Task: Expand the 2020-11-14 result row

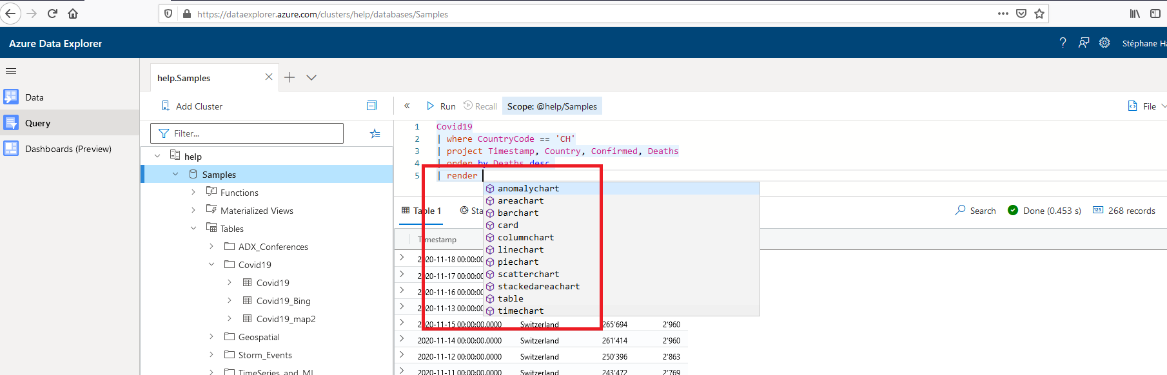Action: [x=402, y=339]
